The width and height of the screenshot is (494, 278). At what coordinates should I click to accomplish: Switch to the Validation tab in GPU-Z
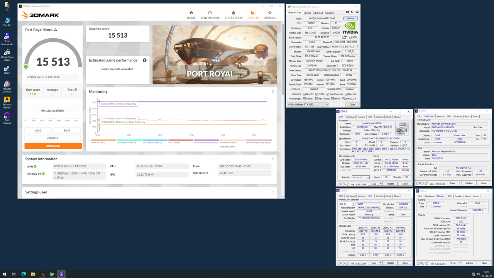click(330, 13)
